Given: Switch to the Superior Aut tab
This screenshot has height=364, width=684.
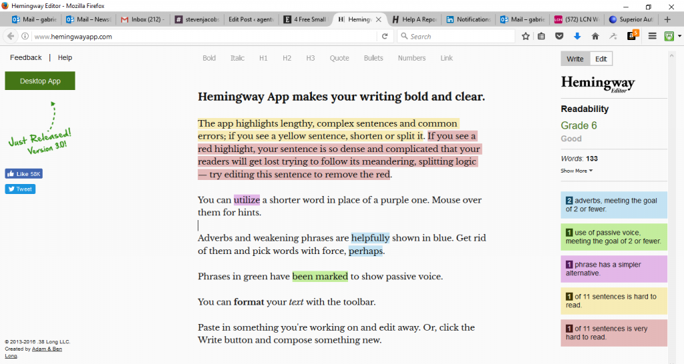Looking at the screenshot, I should (x=631, y=19).
